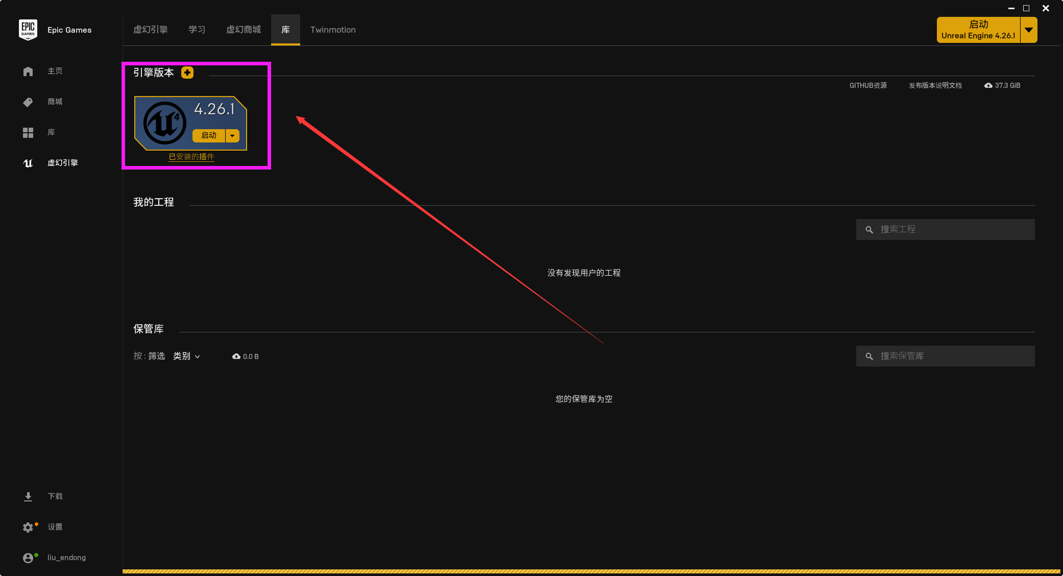Open the GITHUB资源 link
The image size is (1063, 576).
point(868,85)
